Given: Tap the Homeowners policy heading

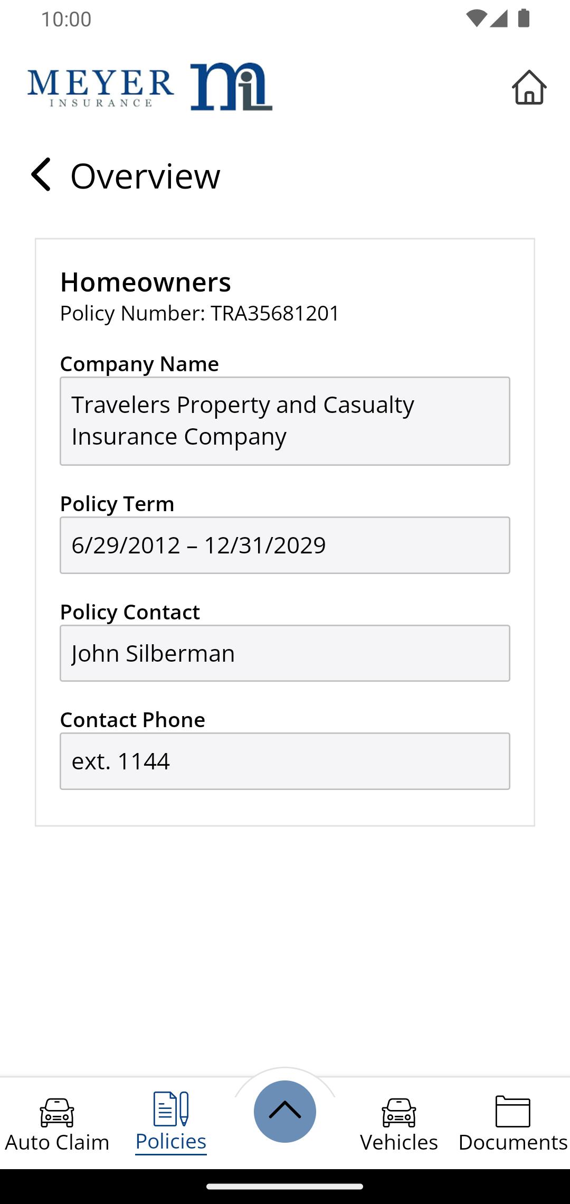Looking at the screenshot, I should coord(145,282).
